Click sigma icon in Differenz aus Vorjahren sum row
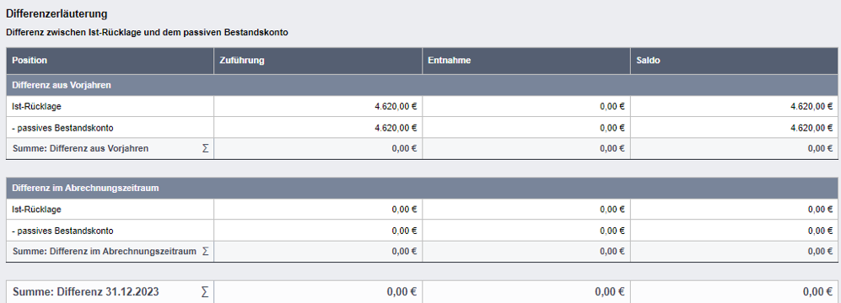Image resolution: width=841 pixels, height=303 pixels. (x=205, y=149)
